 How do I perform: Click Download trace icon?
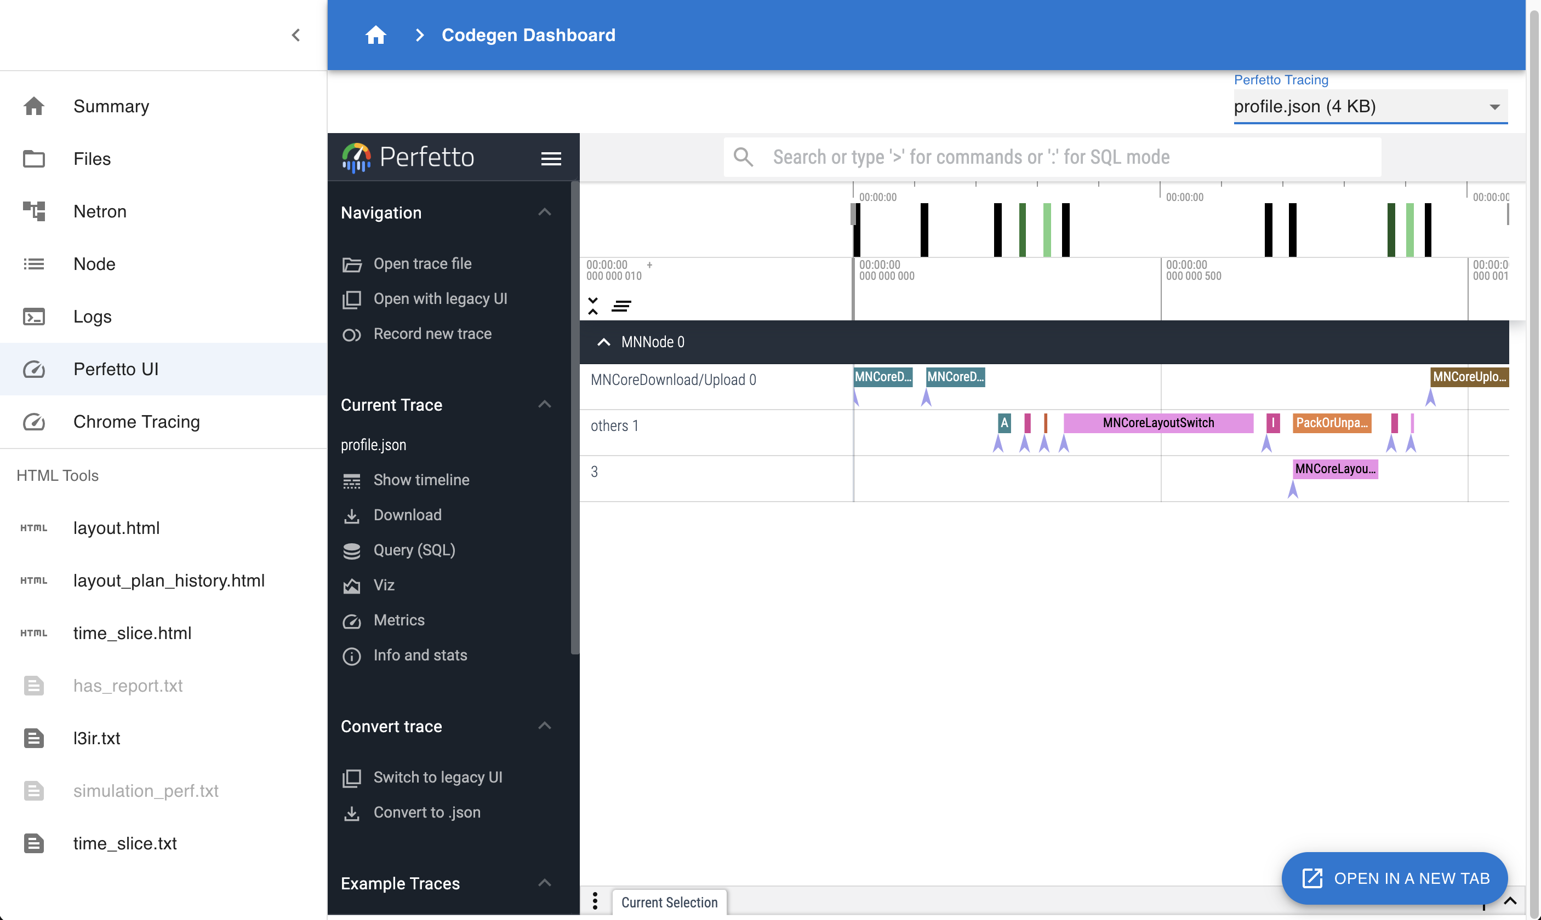tap(352, 516)
